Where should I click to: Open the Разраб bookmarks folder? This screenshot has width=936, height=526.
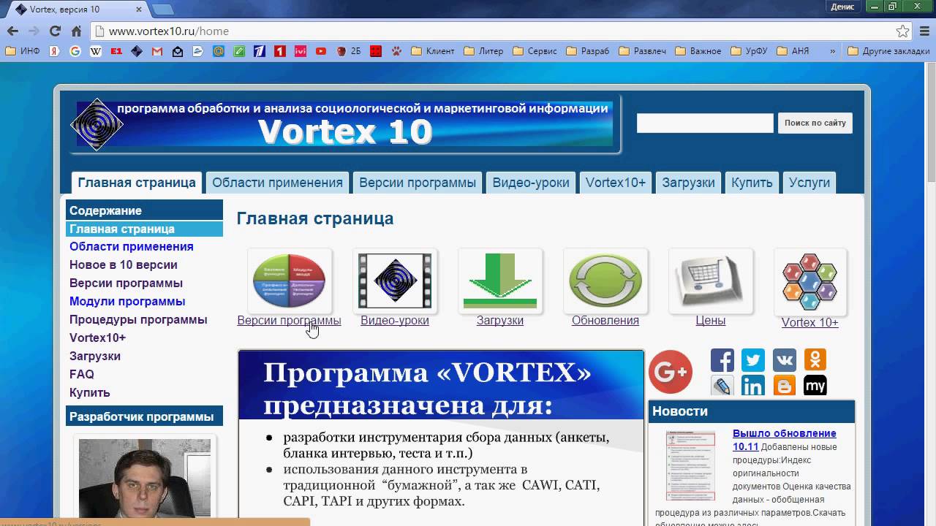click(x=588, y=51)
